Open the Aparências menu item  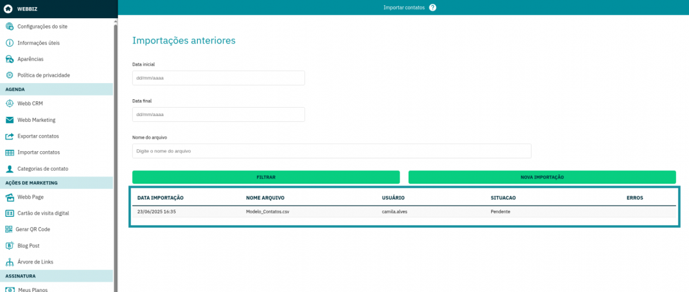pyautogui.click(x=30, y=59)
